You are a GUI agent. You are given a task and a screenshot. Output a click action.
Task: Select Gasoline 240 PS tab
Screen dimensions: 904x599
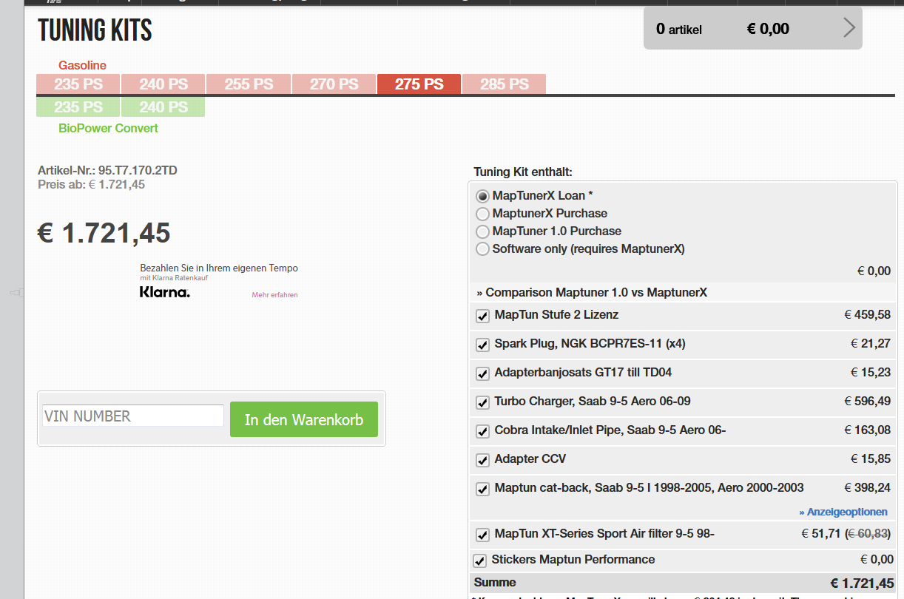pos(163,84)
